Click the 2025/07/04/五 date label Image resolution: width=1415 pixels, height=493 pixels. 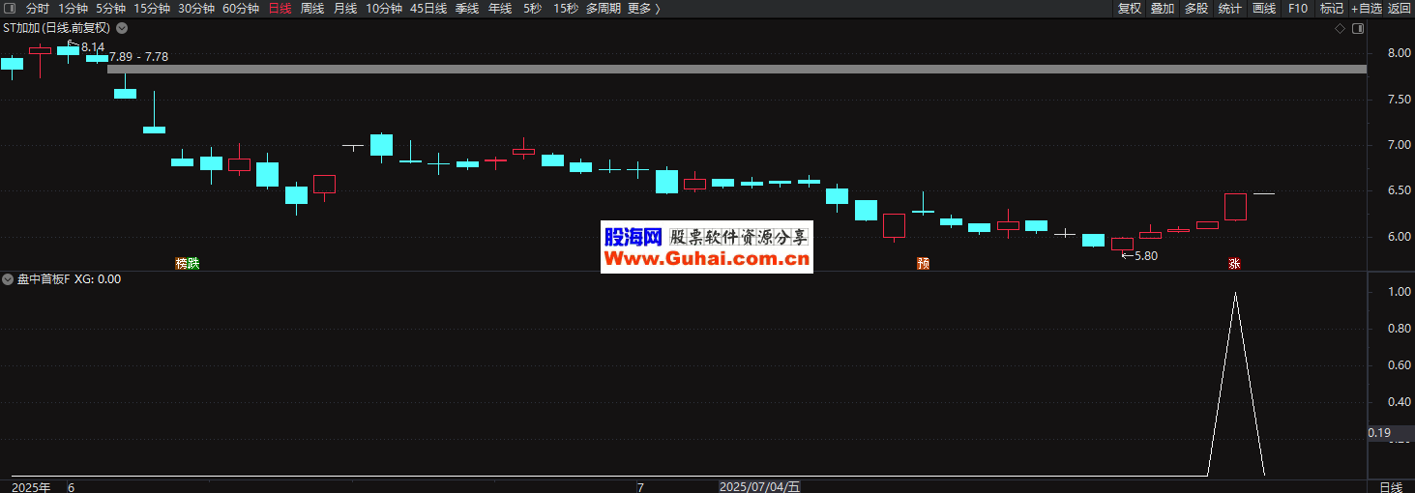tap(759, 486)
